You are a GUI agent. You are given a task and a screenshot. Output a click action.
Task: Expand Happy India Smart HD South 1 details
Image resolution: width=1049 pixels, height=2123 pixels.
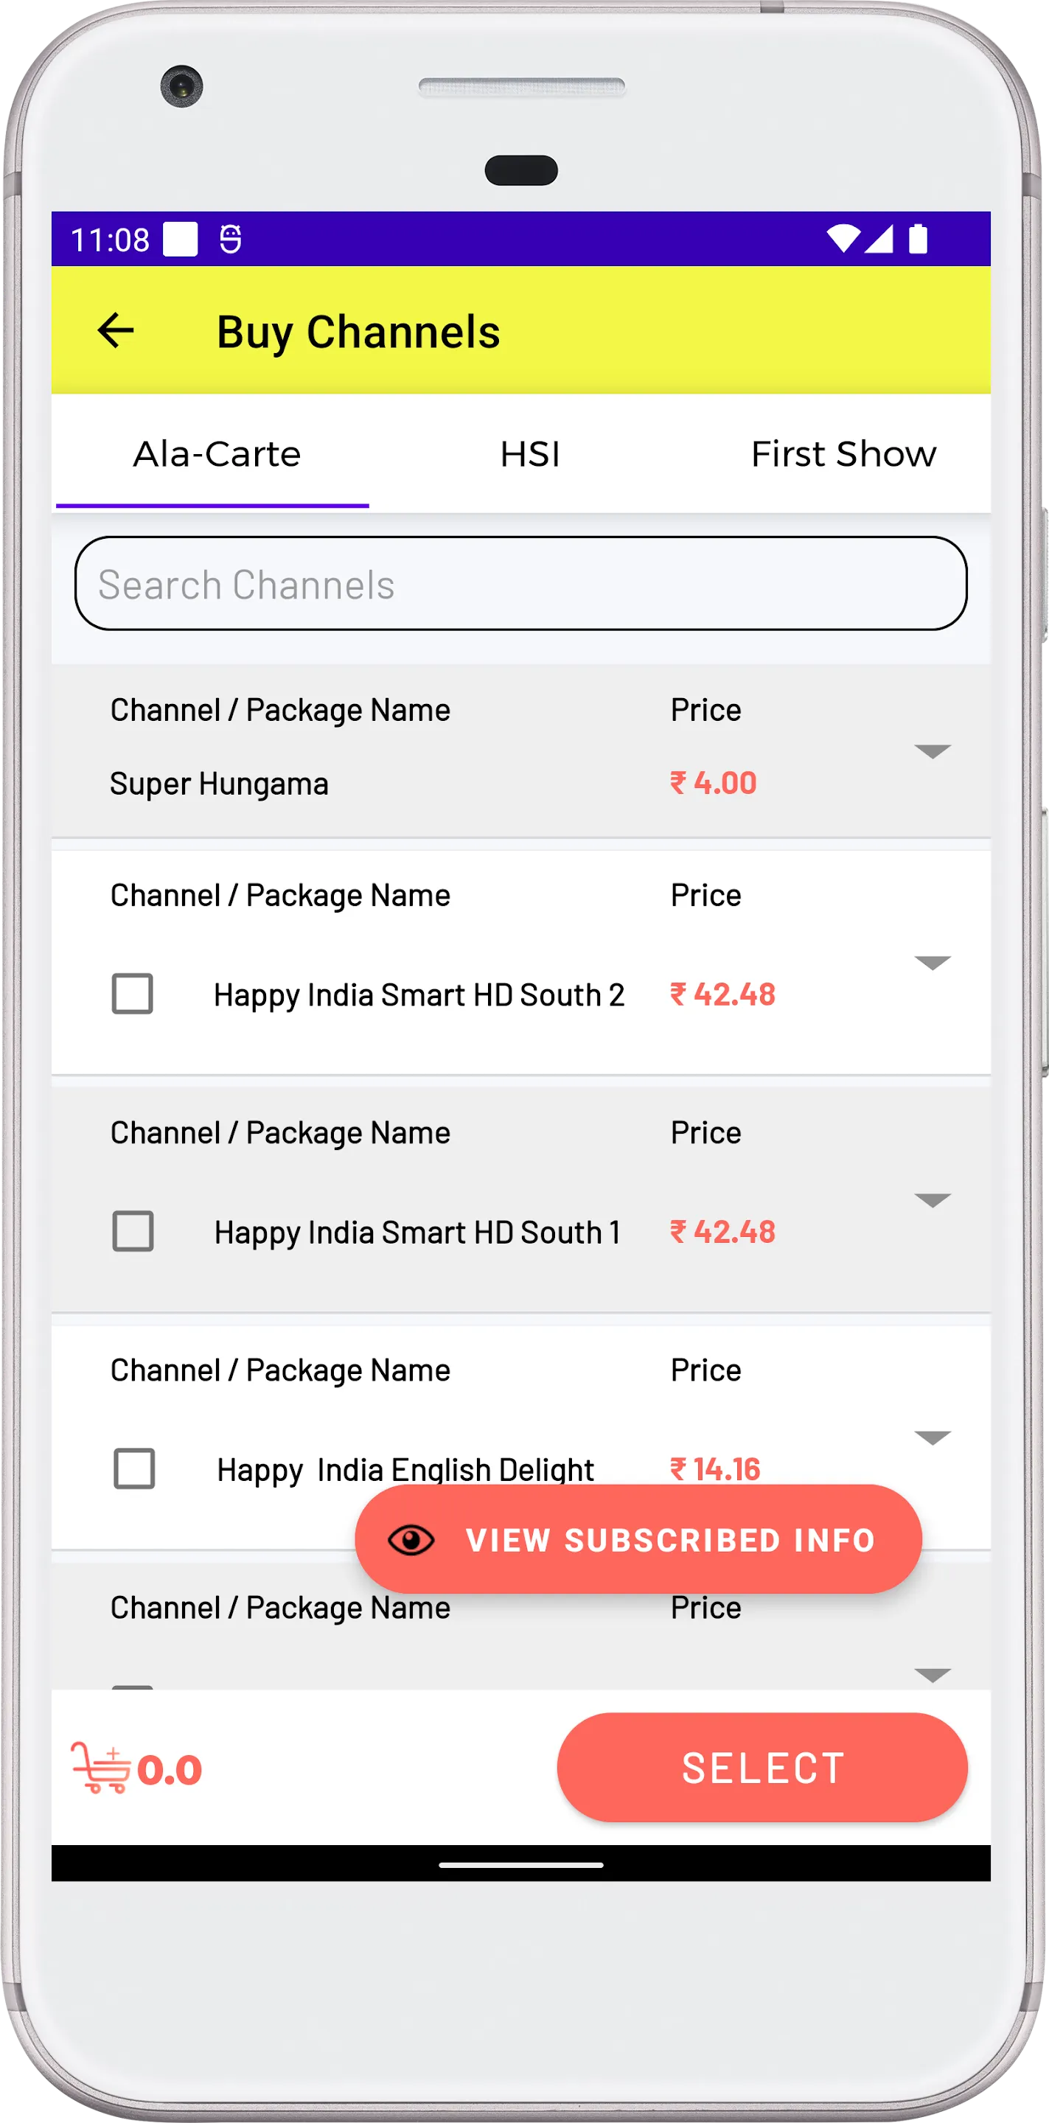click(933, 1200)
